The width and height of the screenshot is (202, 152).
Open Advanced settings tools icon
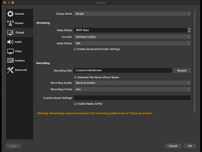pyautogui.click(x=10, y=70)
